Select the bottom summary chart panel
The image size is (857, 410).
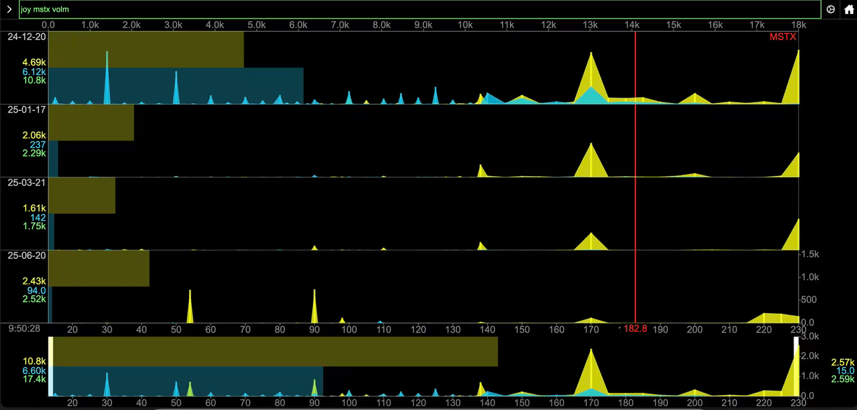coord(424,368)
